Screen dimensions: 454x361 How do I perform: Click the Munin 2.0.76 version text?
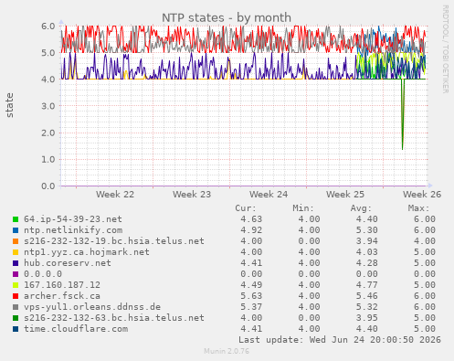pos(227,351)
